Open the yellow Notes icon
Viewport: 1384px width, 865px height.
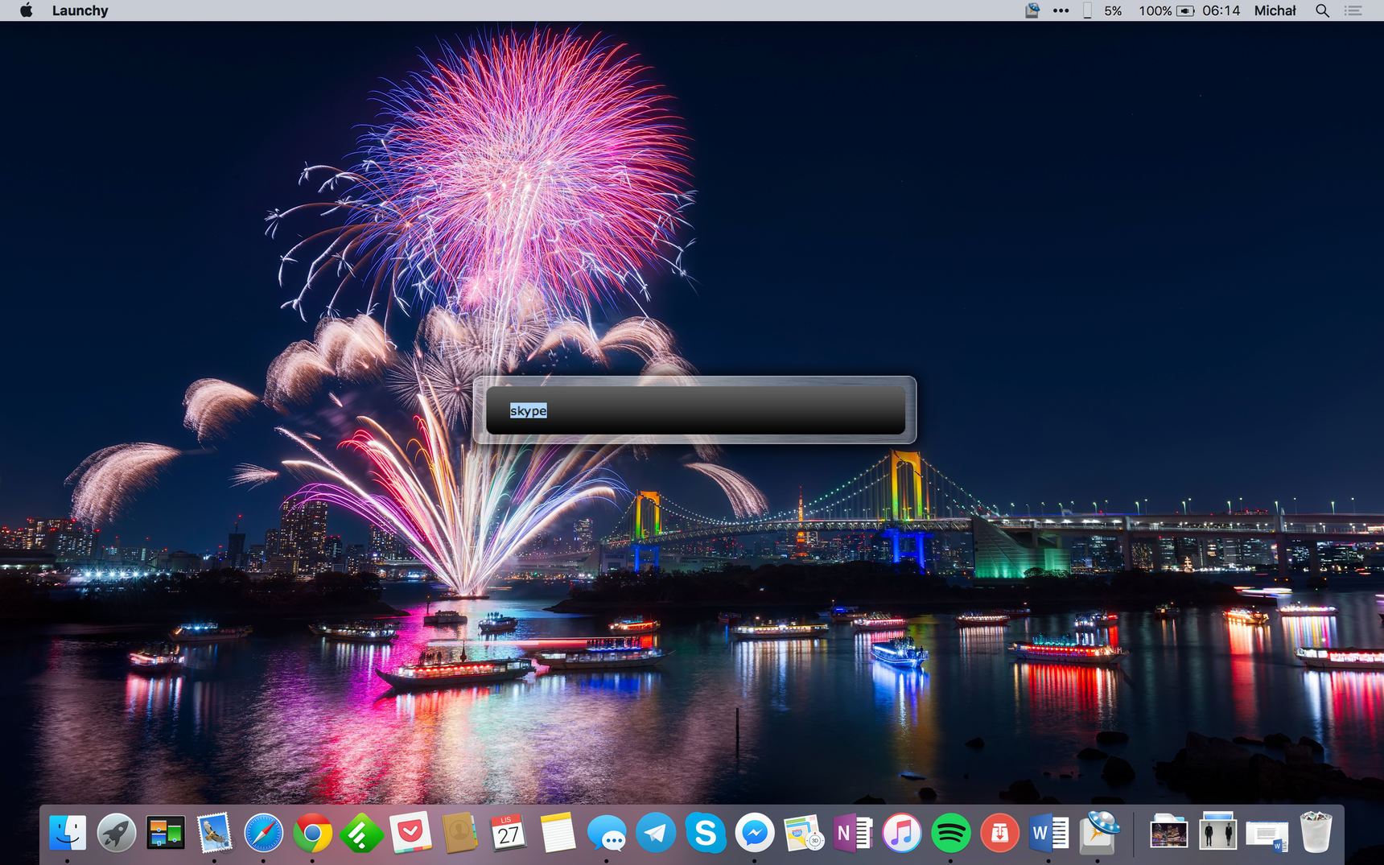(x=558, y=833)
